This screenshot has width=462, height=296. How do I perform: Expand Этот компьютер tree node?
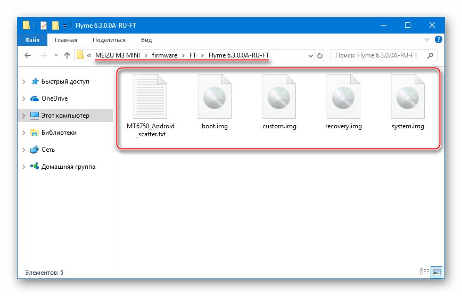click(23, 116)
